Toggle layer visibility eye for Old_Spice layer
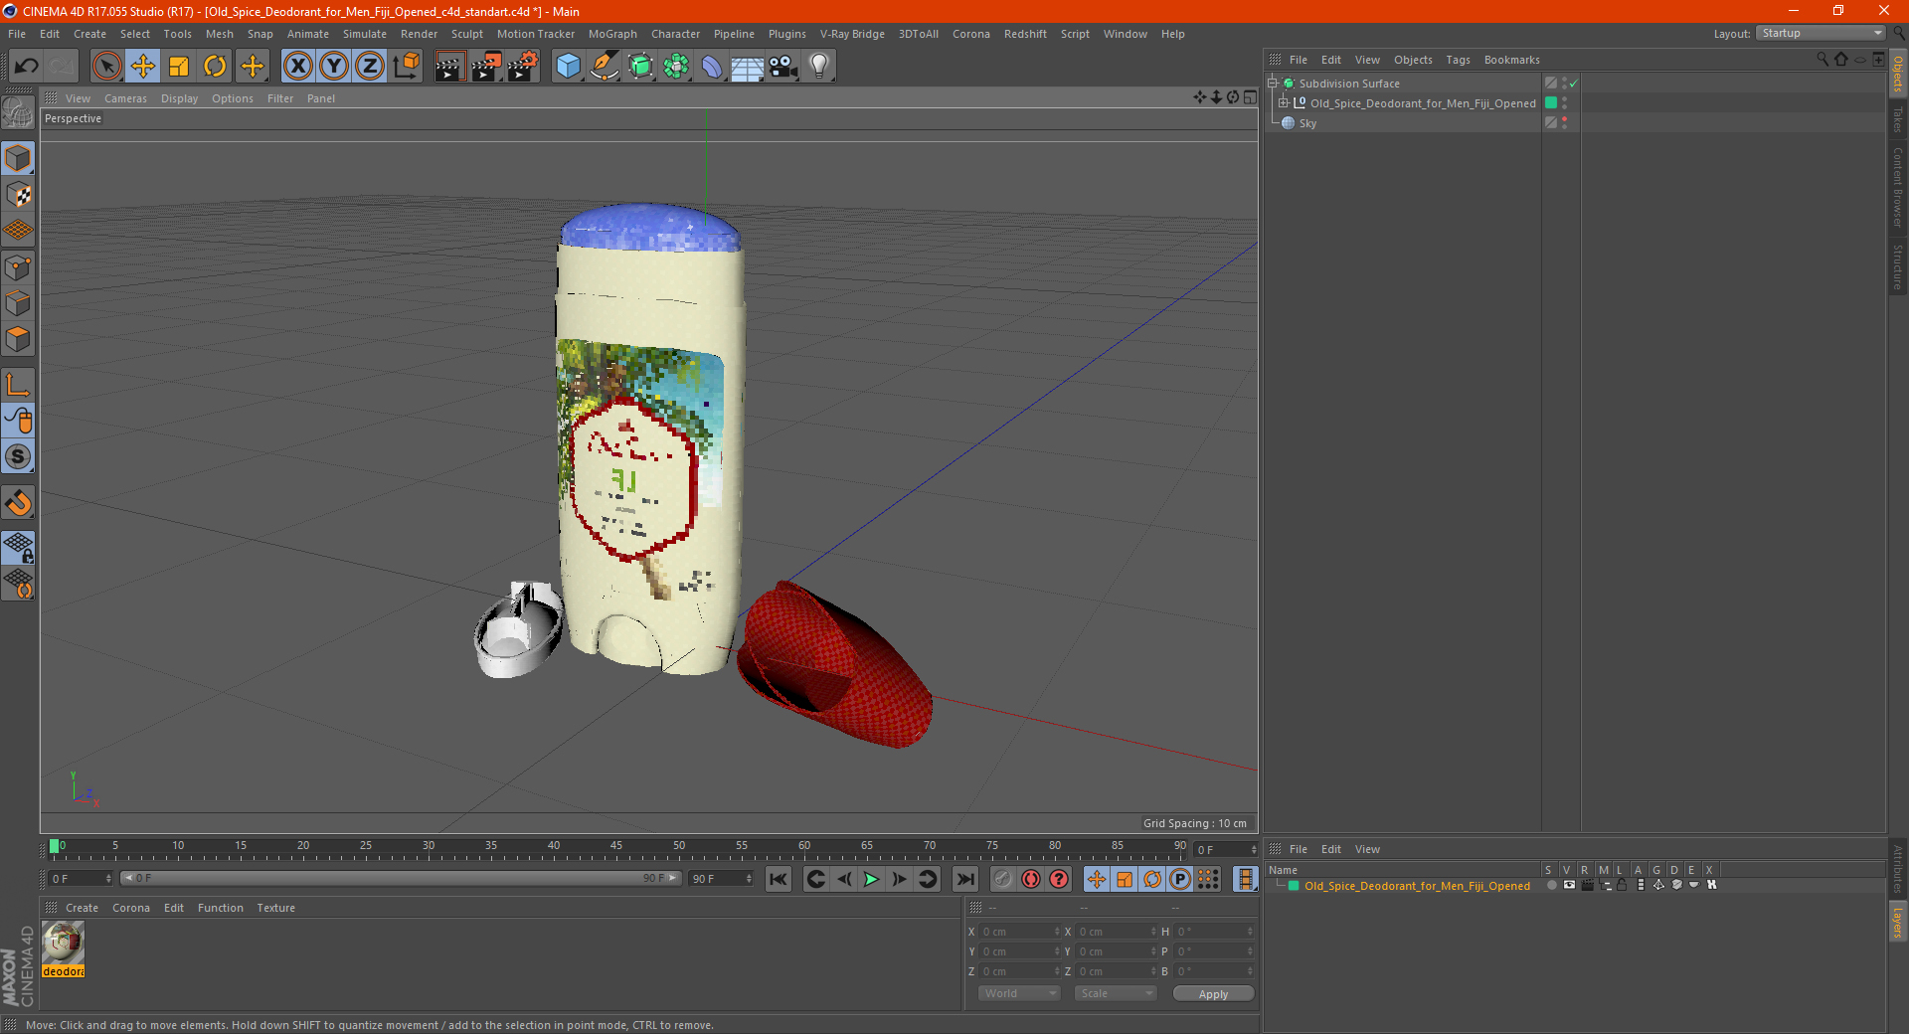The image size is (1909, 1034). (1569, 885)
